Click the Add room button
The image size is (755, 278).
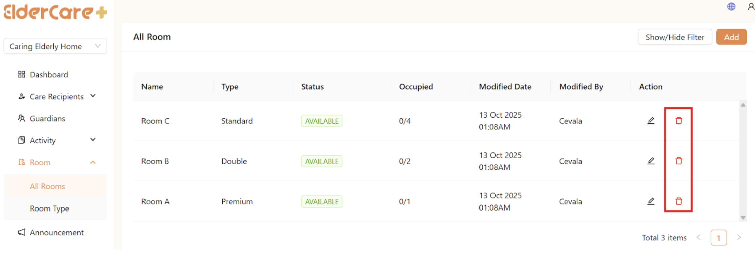[x=731, y=37]
